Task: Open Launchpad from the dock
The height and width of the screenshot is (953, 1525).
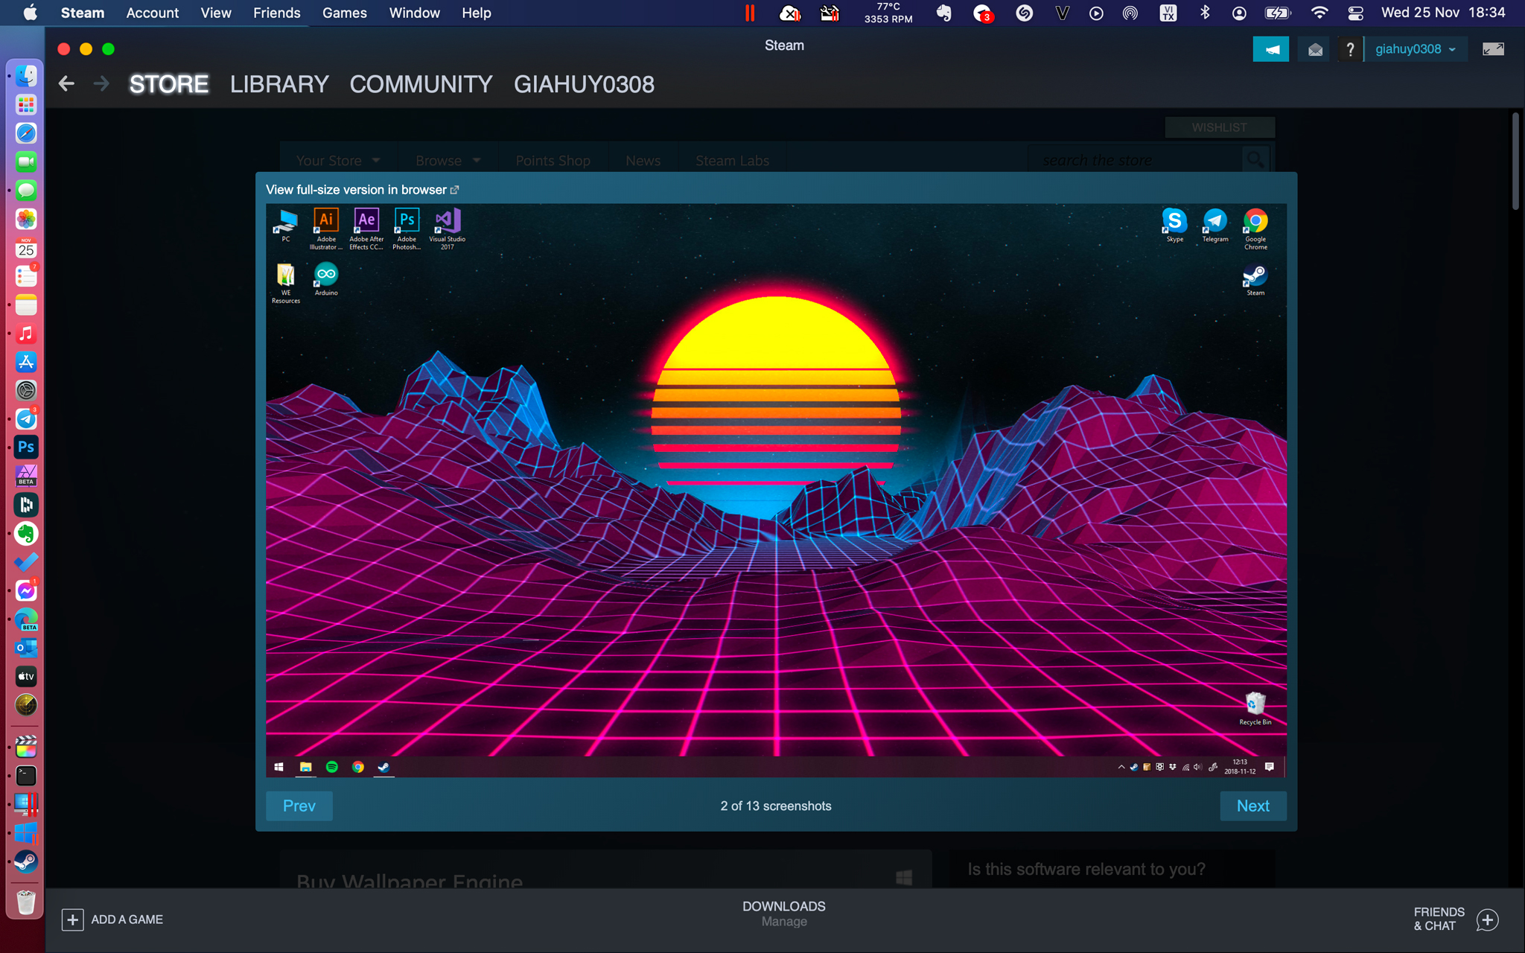Action: coord(26,105)
